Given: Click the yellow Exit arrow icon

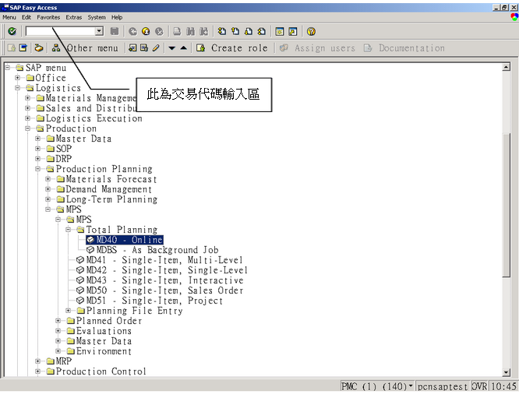Looking at the screenshot, I should (x=146, y=31).
